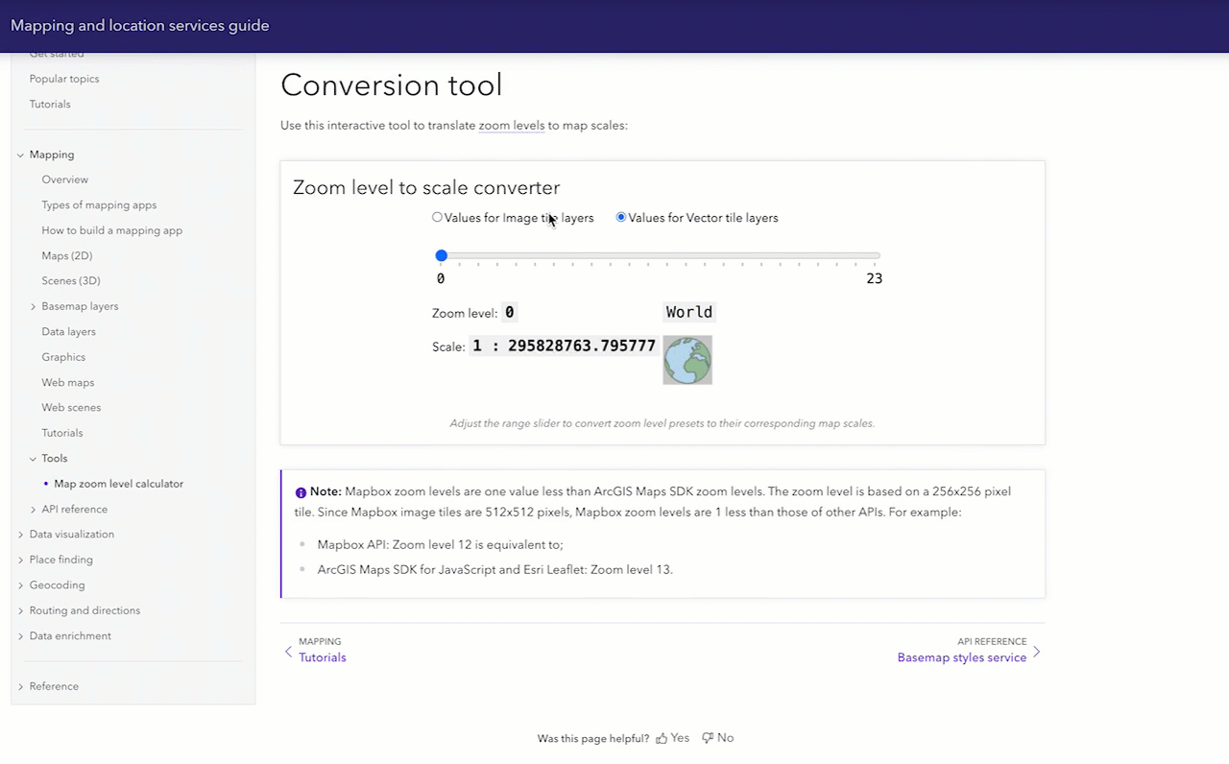This screenshot has height=764, width=1229.
Task: Expand the Basemap layers item
Action: click(x=33, y=307)
